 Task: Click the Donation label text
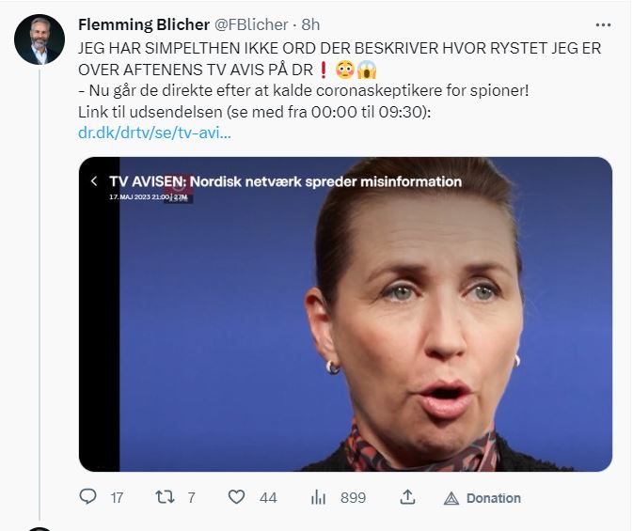pos(493,498)
